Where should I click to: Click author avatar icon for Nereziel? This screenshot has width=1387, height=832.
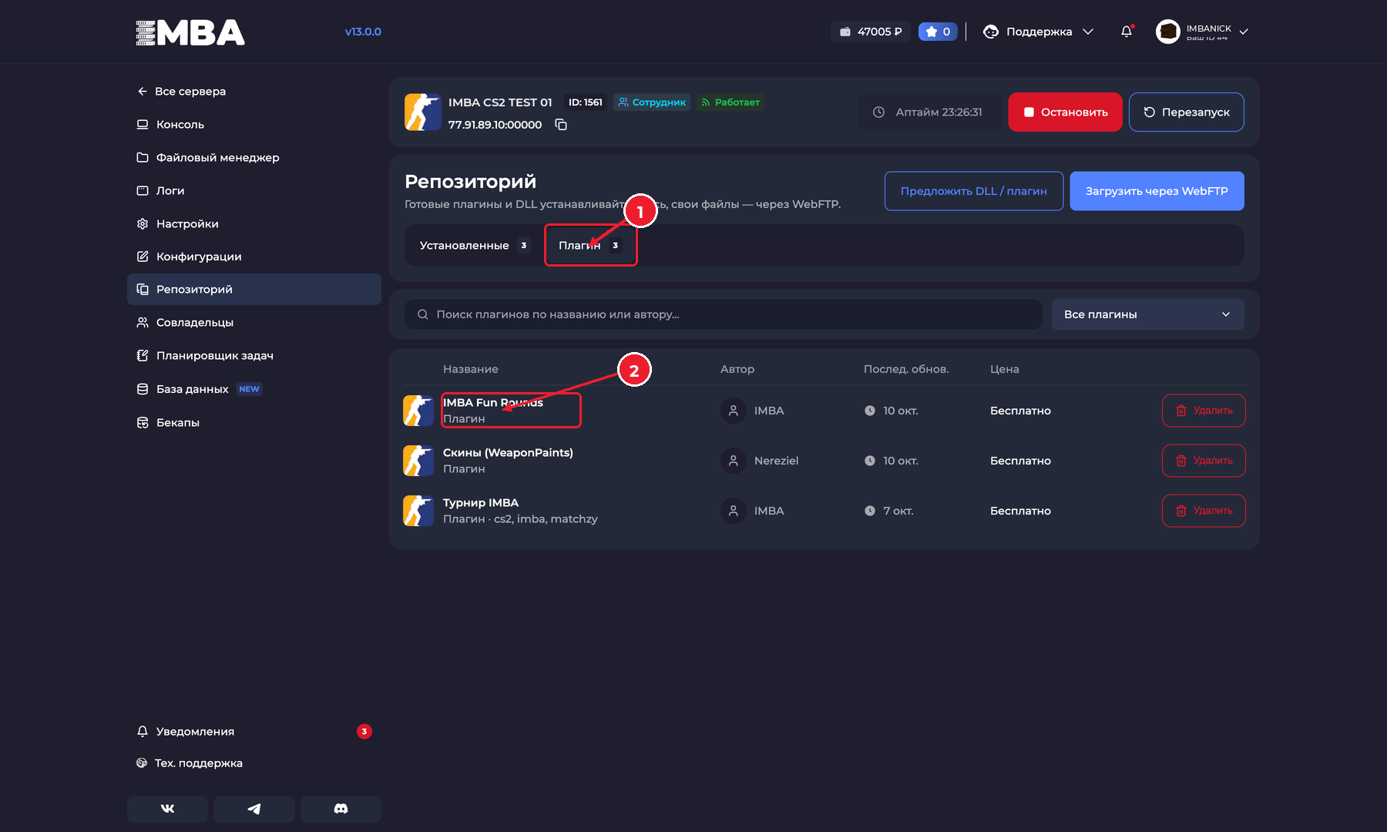point(734,461)
